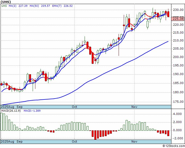Click the Oct label on MACD axis
Viewport: 185px width, 148px height.
click(75, 141)
